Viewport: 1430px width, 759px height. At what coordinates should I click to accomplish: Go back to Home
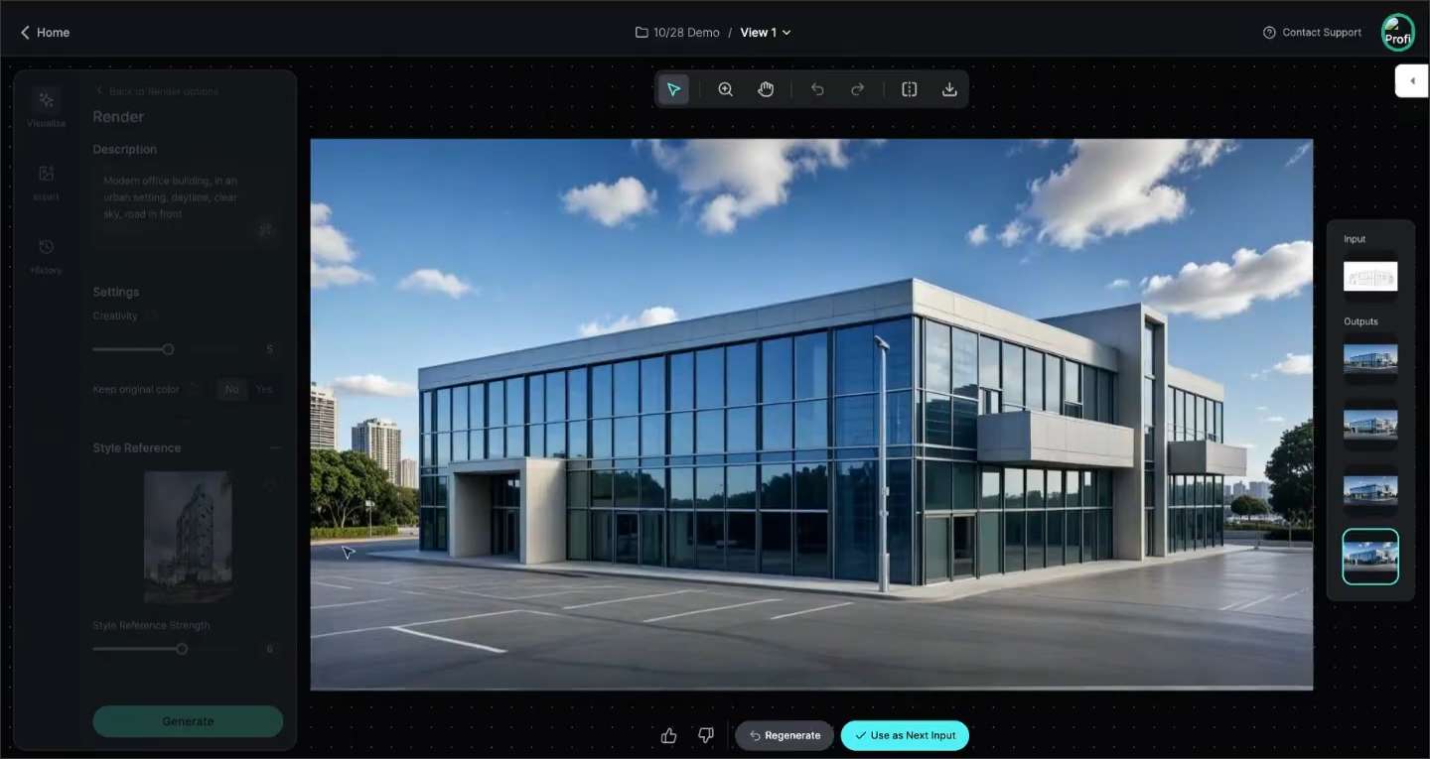pyautogui.click(x=45, y=33)
